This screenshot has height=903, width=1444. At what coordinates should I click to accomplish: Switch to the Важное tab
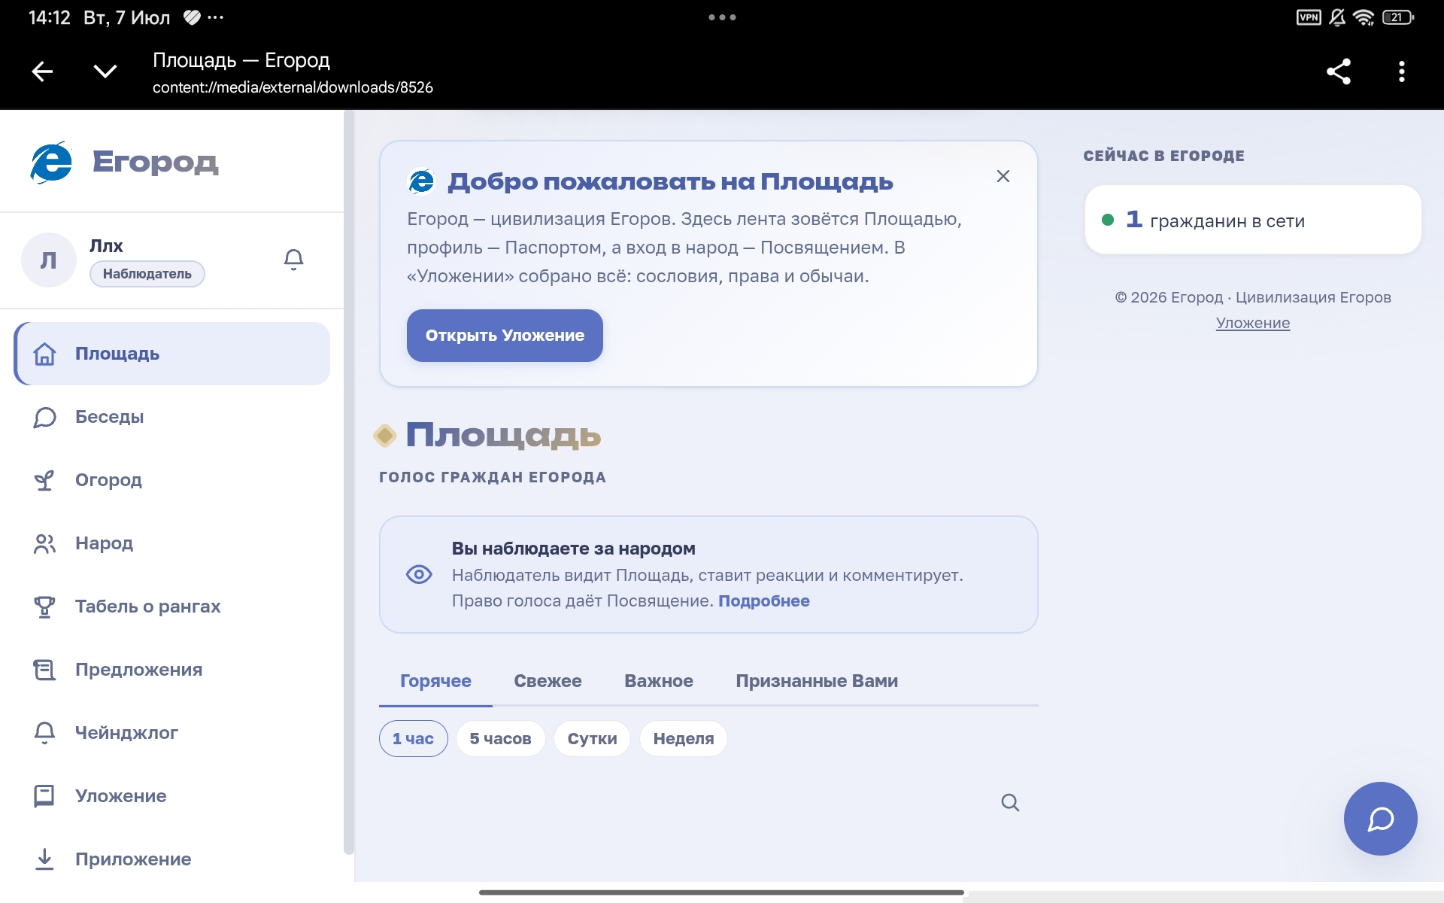(x=659, y=681)
